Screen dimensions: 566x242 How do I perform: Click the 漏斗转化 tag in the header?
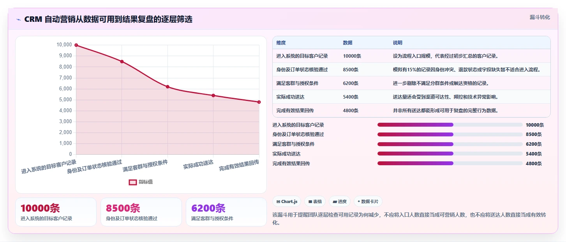pyautogui.click(x=540, y=17)
